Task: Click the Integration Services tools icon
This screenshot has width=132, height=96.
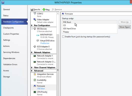Action: (35, 74)
